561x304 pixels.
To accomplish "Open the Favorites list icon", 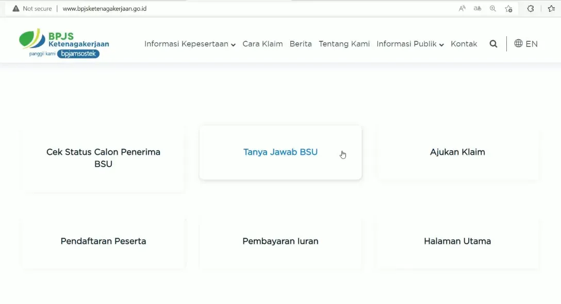I will [x=551, y=8].
